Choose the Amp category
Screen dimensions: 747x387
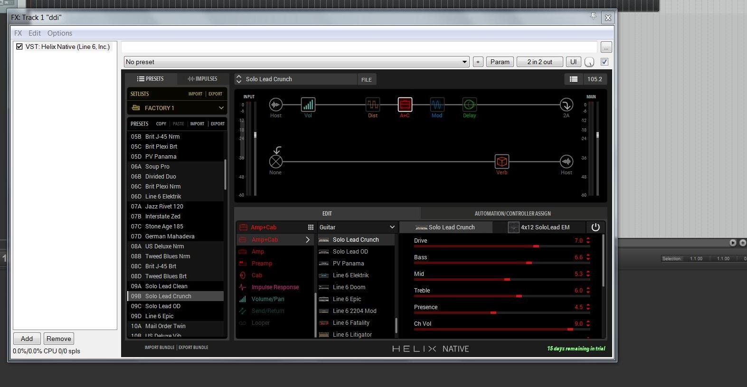tap(258, 252)
